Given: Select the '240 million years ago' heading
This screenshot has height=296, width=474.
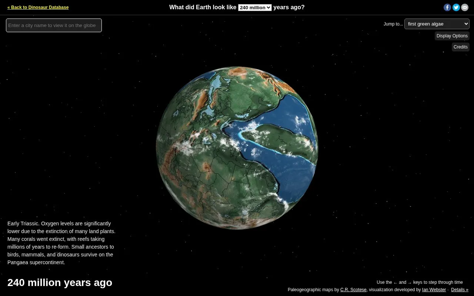Looking at the screenshot, I should (x=60, y=282).
